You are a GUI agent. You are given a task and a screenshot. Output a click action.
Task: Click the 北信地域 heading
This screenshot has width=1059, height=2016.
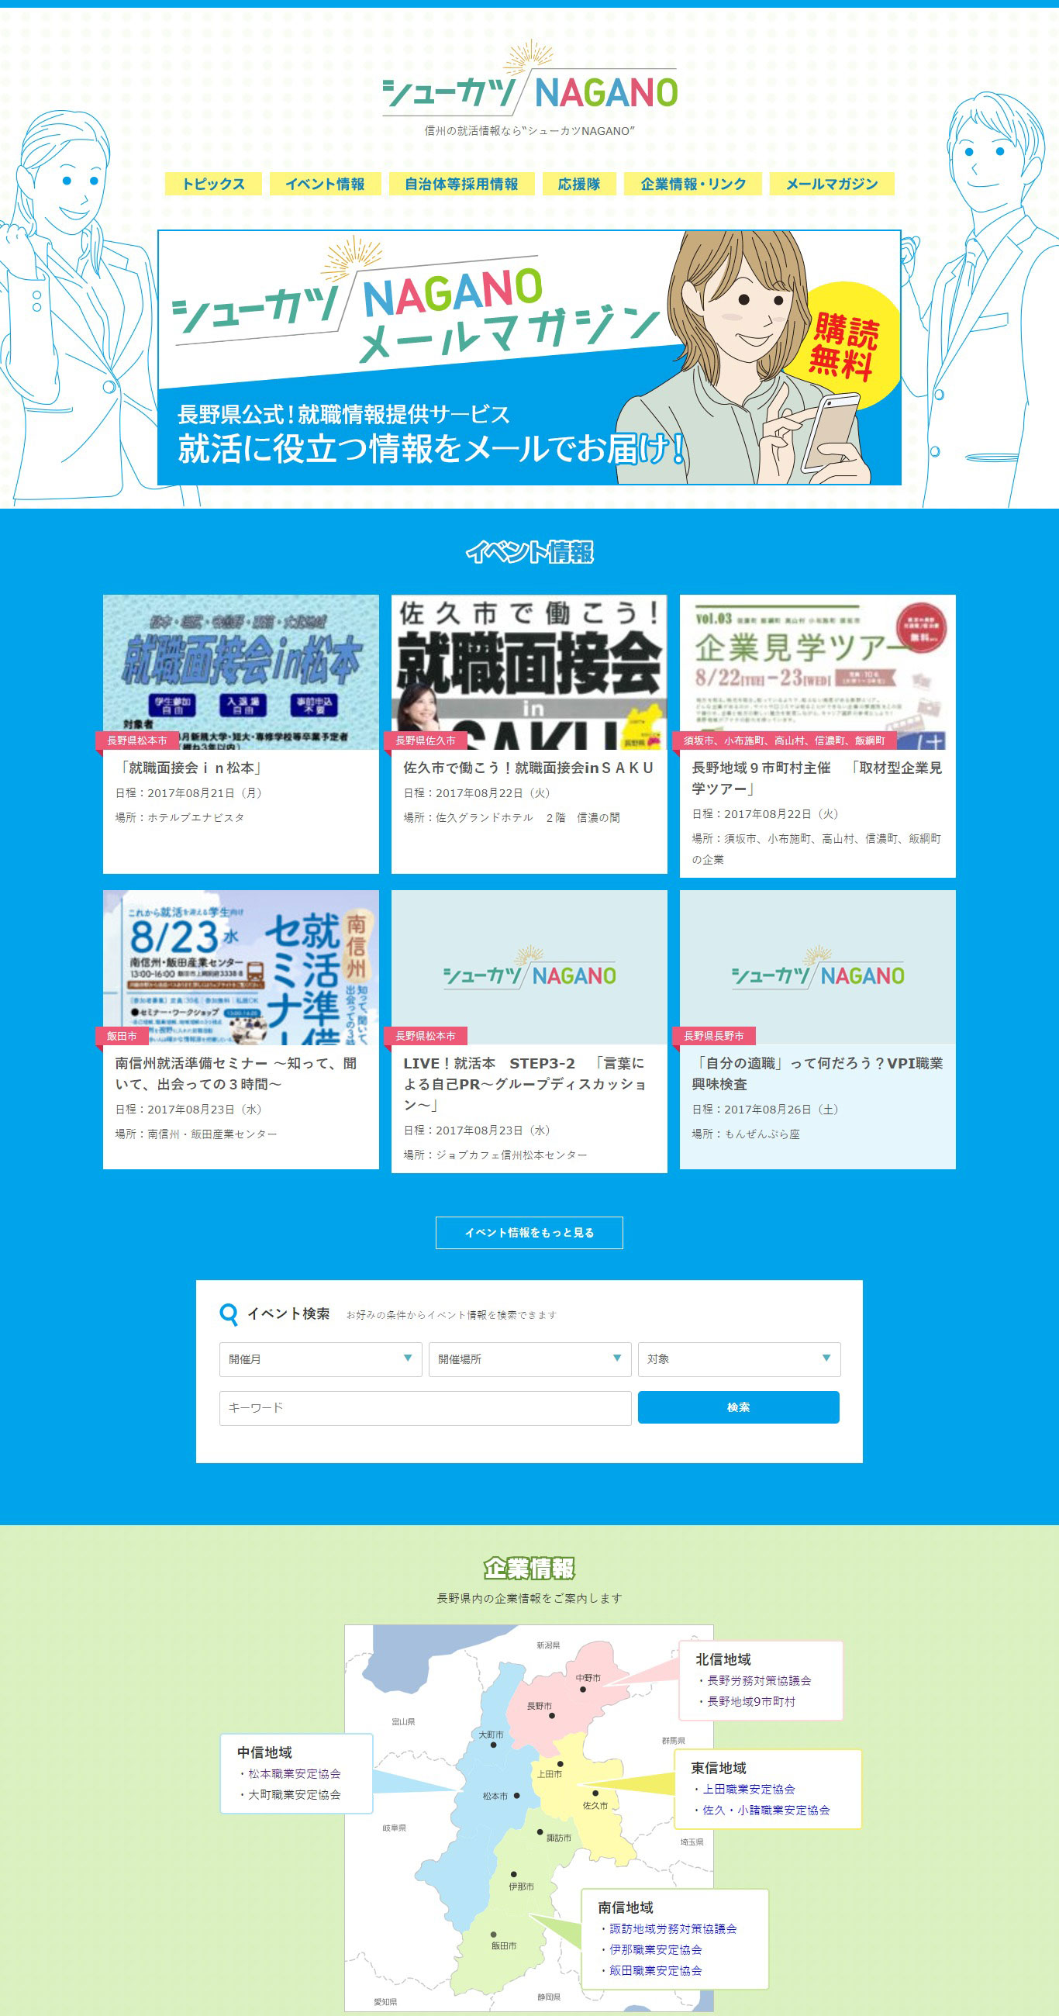pos(723,1659)
